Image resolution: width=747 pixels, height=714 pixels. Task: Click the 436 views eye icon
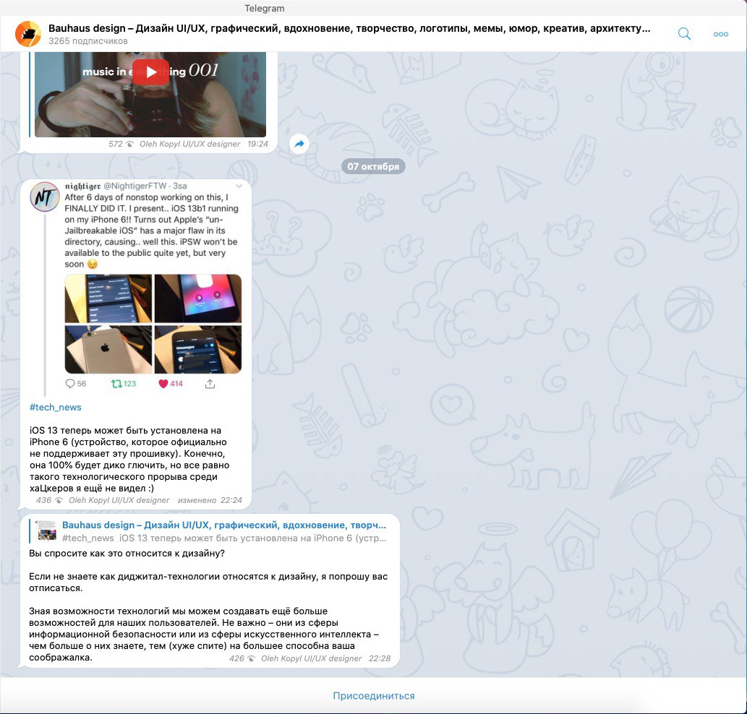[x=59, y=501]
